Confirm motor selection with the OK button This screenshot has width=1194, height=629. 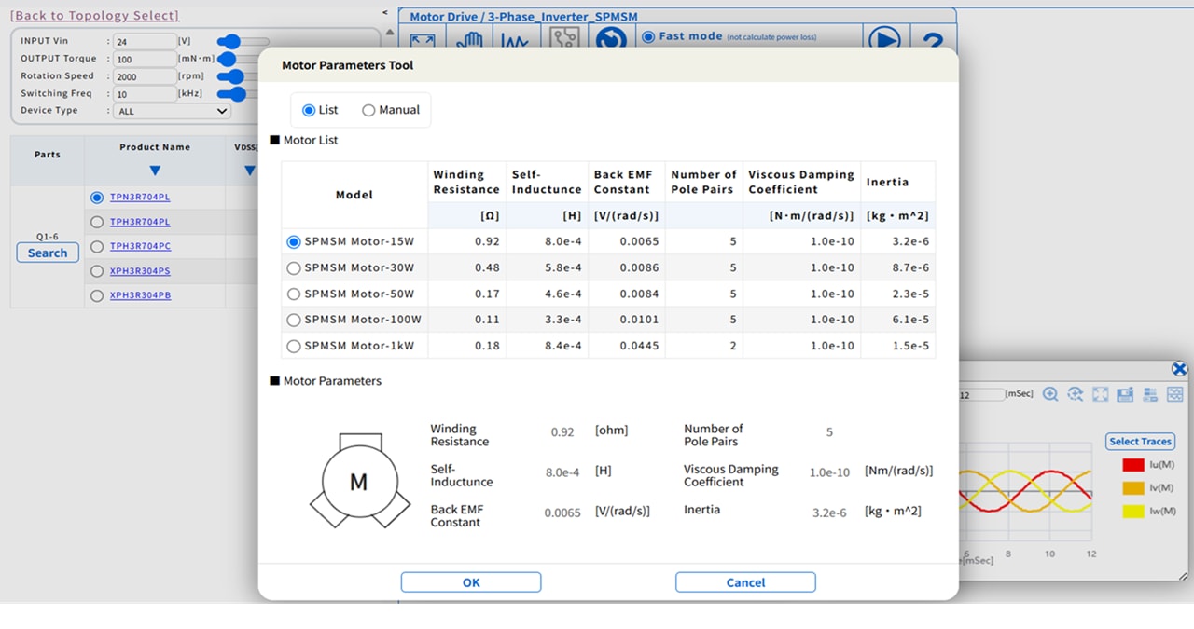[x=471, y=582]
